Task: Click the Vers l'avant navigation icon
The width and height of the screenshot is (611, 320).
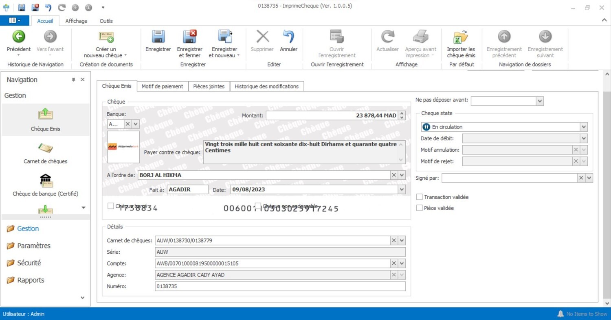Action: coord(50,37)
